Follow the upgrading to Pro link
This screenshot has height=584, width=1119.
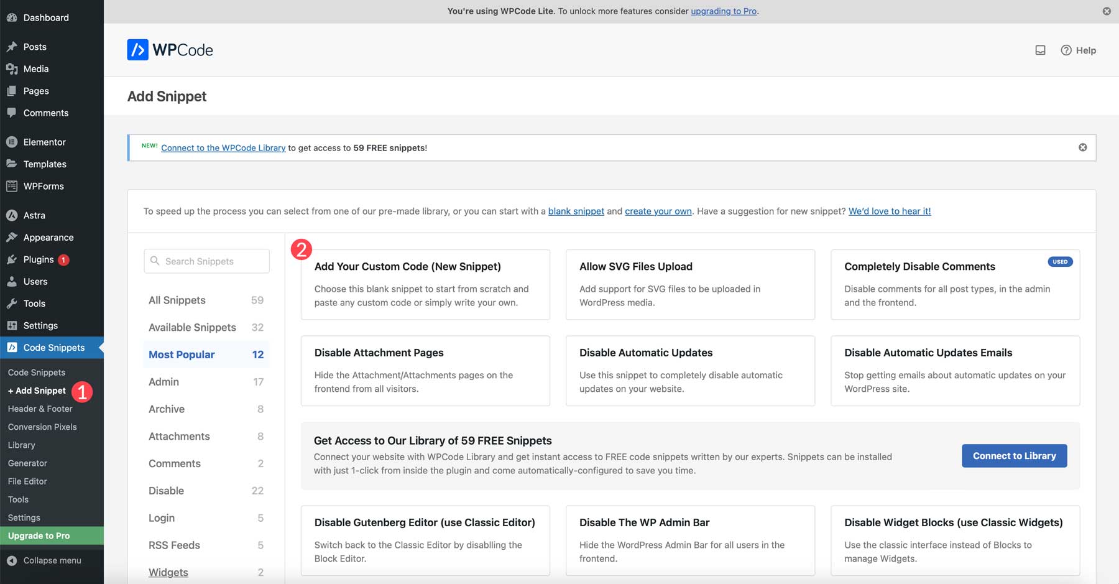coord(723,11)
